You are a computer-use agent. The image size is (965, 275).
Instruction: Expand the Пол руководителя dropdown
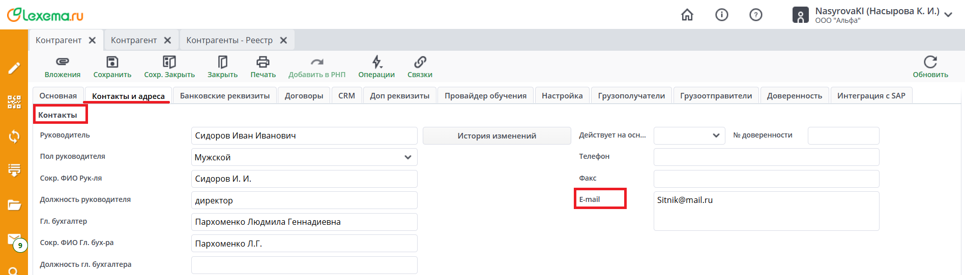pyautogui.click(x=407, y=157)
